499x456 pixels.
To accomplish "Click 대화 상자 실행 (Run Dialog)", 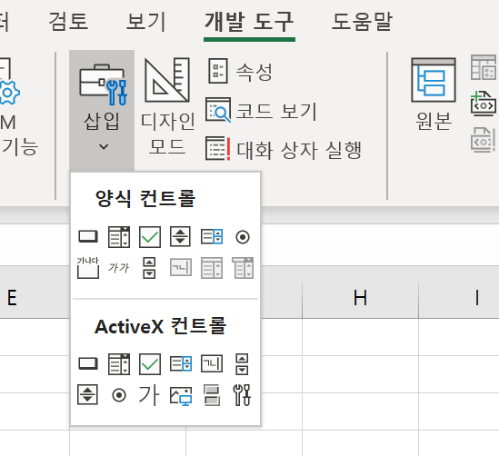I will (x=284, y=149).
